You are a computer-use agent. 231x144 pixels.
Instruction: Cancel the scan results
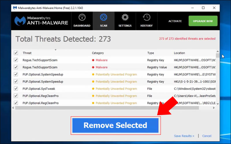pyautogui.click(x=207, y=136)
